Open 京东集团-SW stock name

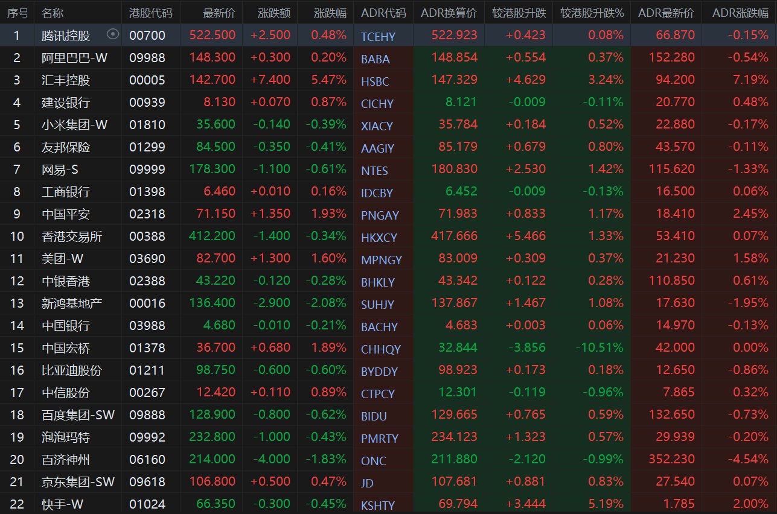point(78,482)
